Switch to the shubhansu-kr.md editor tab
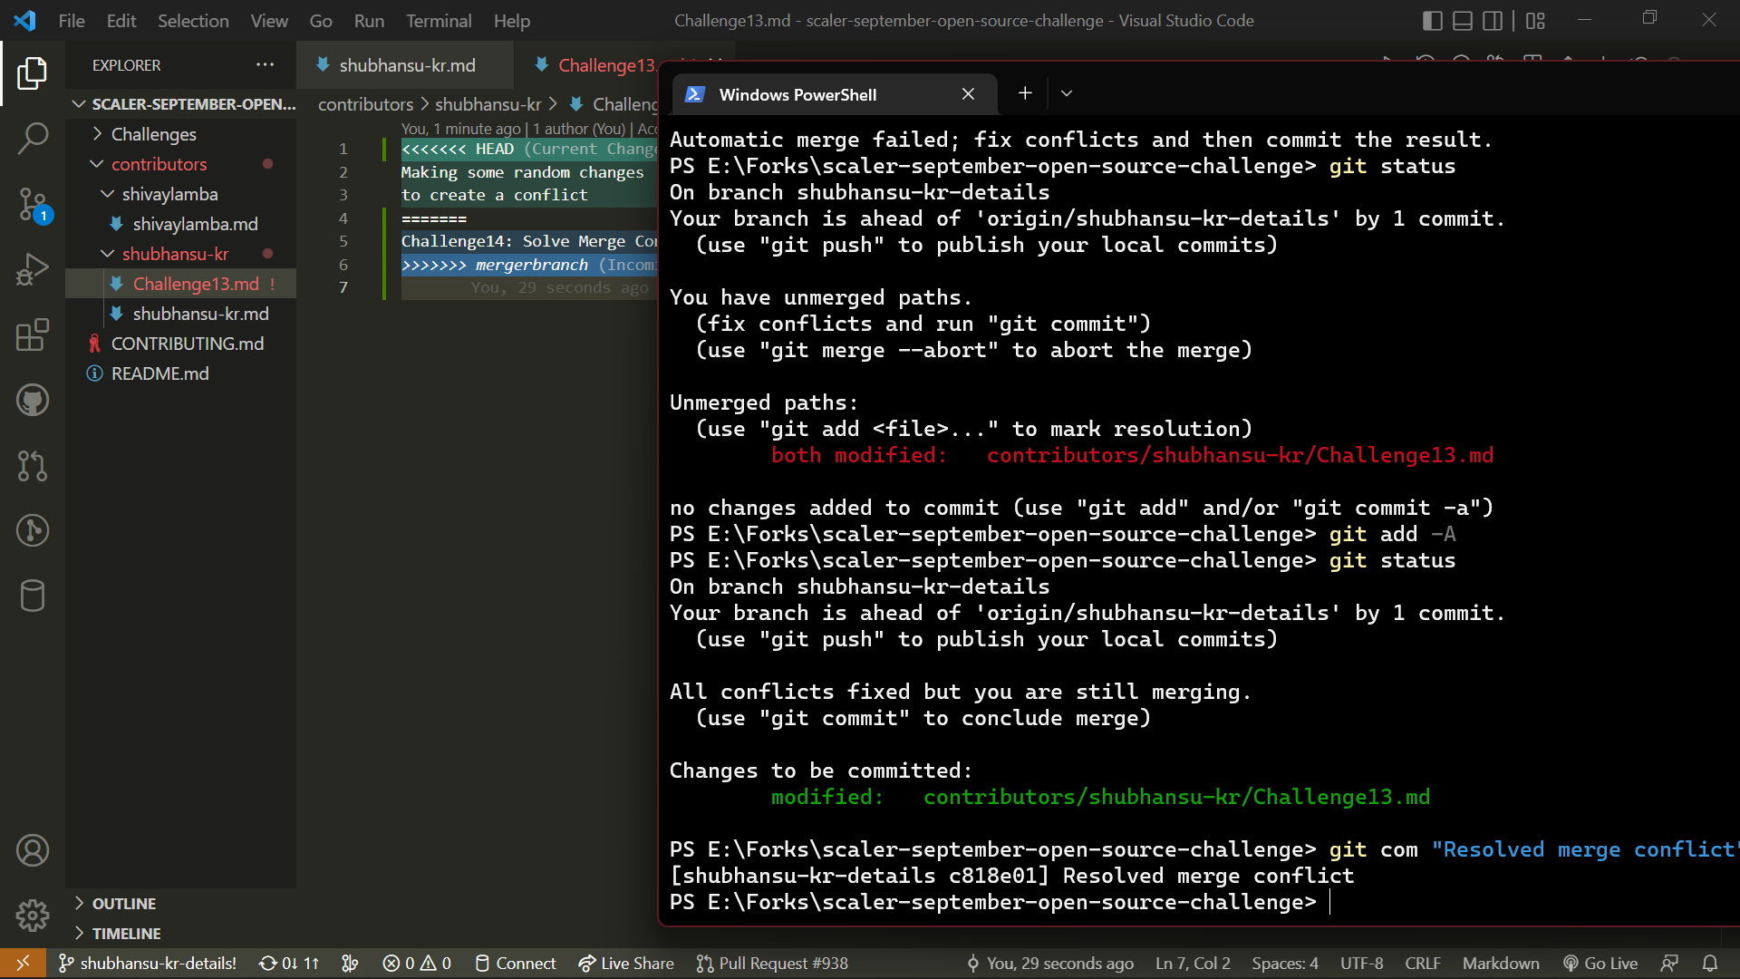 405,64
